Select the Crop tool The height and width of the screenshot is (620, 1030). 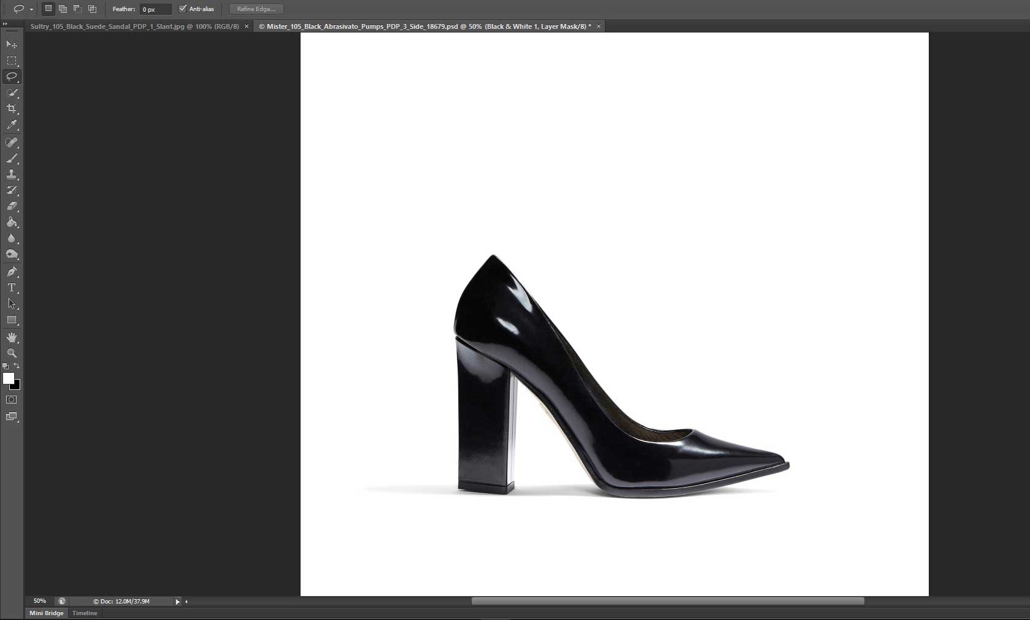tap(11, 109)
